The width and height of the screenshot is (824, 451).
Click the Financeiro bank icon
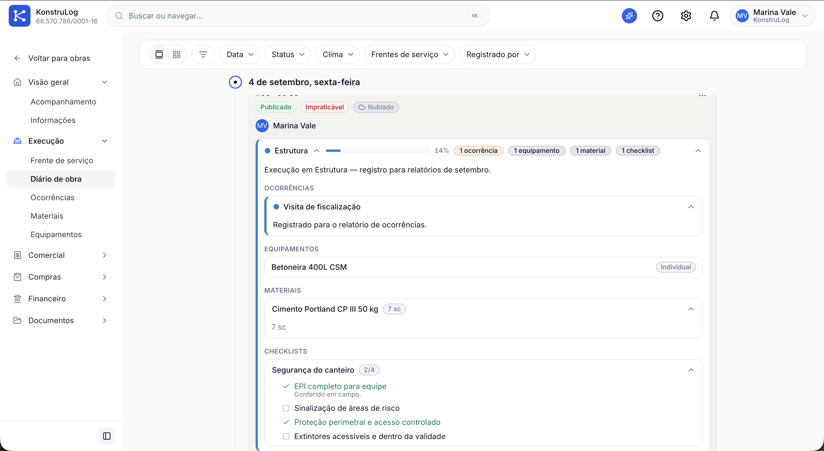17,299
